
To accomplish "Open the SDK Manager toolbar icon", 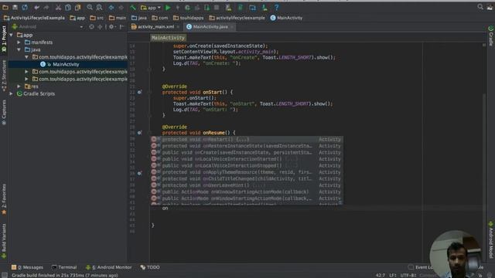I will (265, 7).
